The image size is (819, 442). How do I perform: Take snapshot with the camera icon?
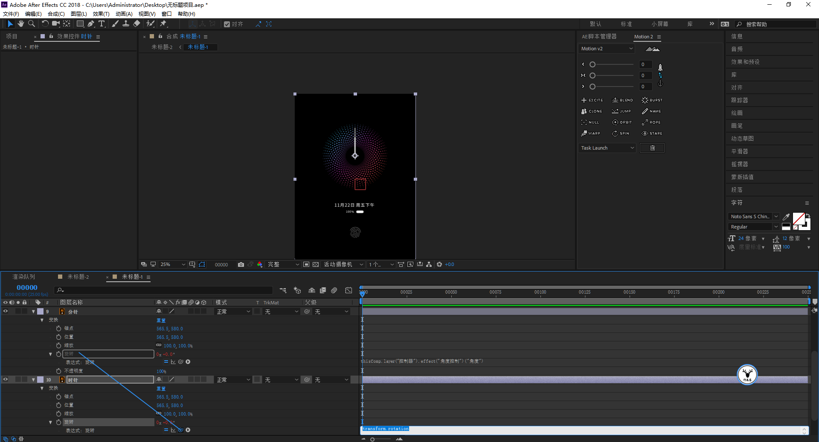coord(241,265)
